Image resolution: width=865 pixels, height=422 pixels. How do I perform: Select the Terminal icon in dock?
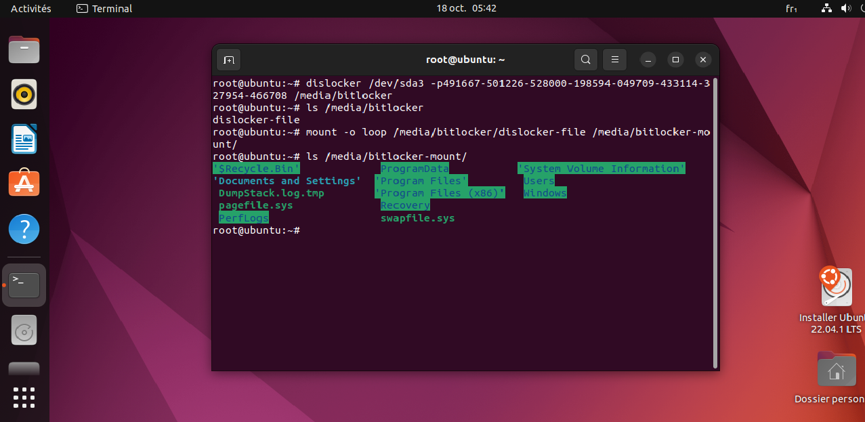[x=24, y=284]
